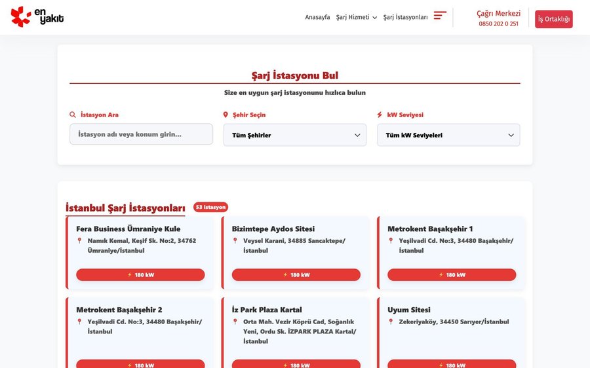Click the İstasyon Ara label
590x368 pixels.
100,115
